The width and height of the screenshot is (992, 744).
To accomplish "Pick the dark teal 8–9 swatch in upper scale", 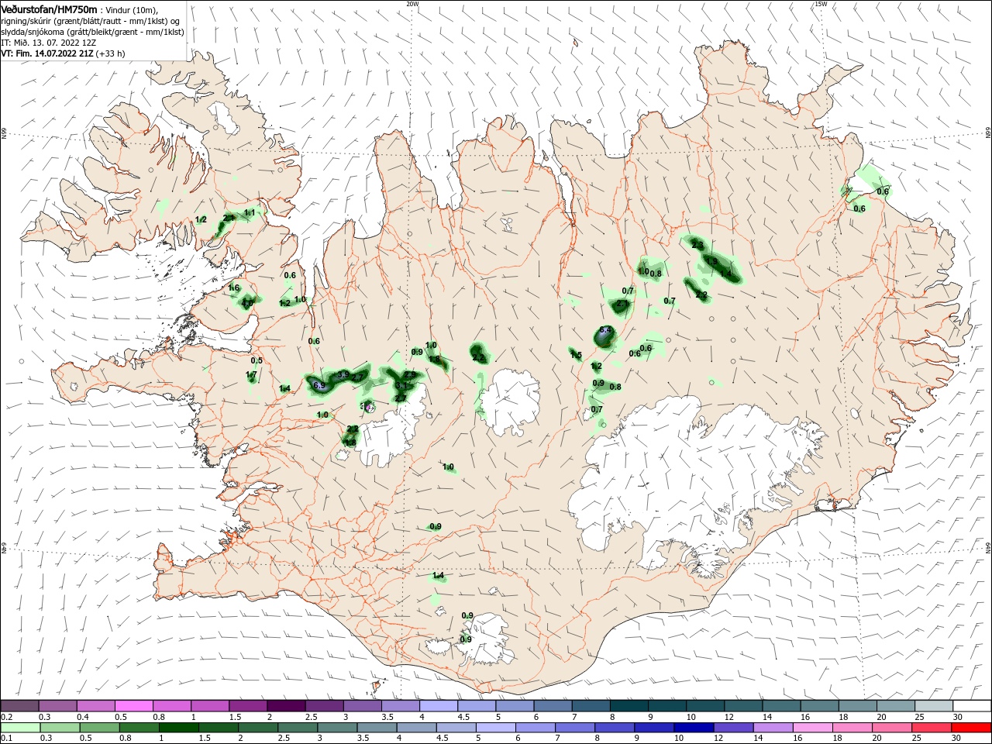I will coord(629,706).
